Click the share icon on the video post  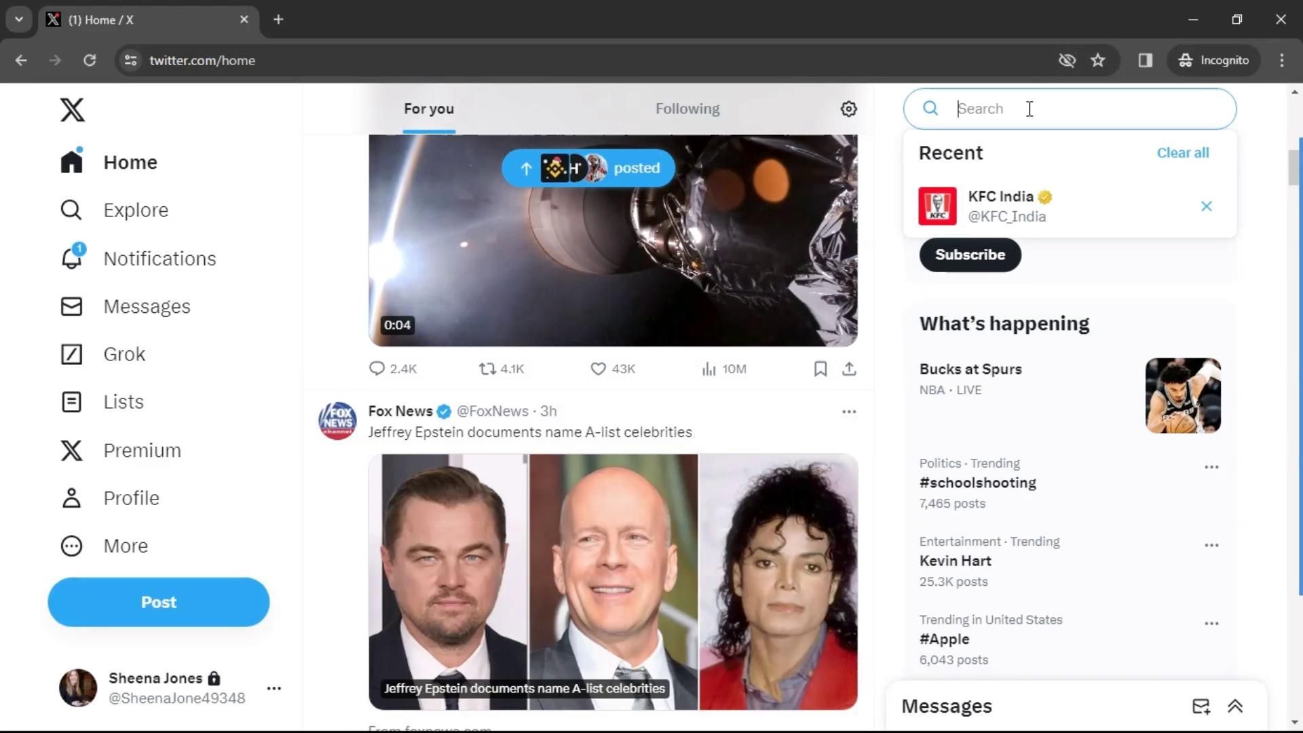(849, 369)
